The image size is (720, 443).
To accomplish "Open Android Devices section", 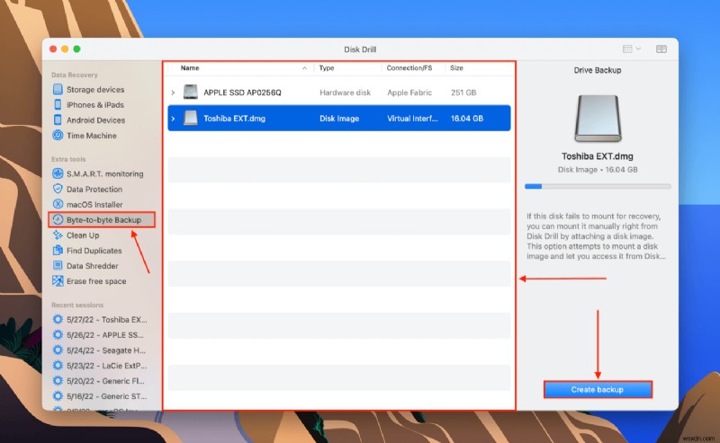I will (95, 120).
